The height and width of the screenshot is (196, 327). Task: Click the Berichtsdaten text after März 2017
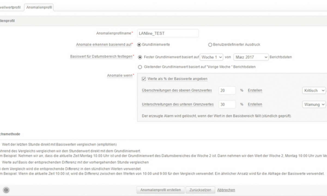click(281, 57)
